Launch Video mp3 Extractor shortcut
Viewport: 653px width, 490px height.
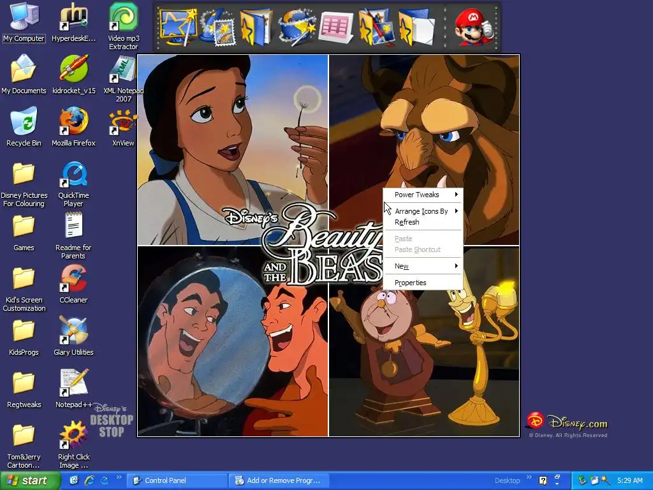pyautogui.click(x=123, y=26)
